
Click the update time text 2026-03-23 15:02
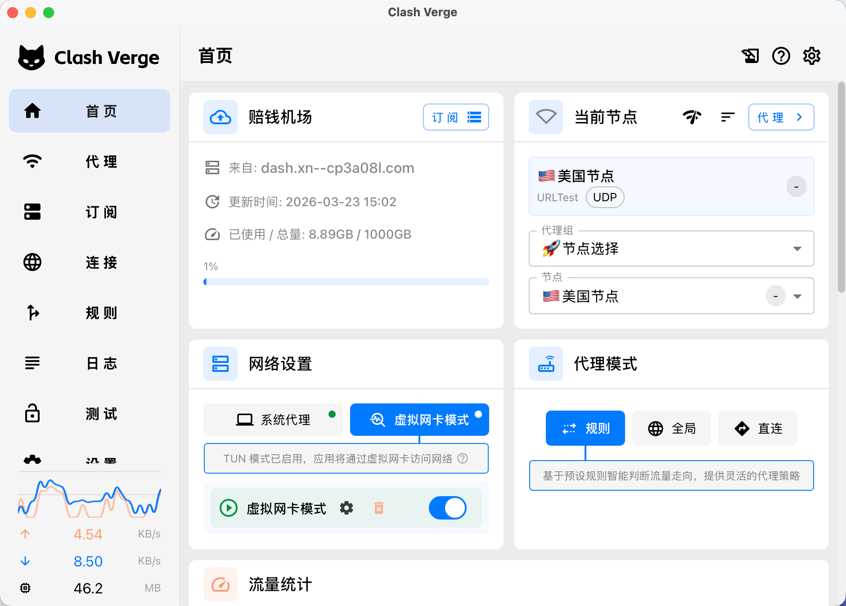[x=341, y=202]
